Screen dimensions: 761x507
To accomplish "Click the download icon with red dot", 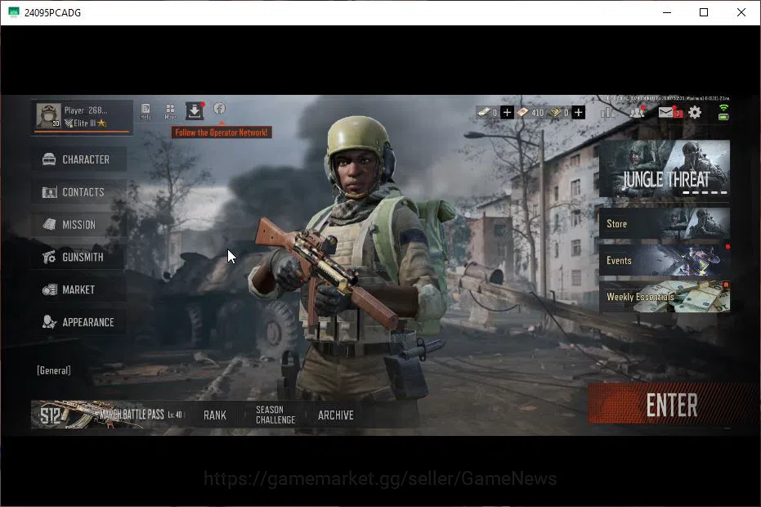I will point(195,111).
